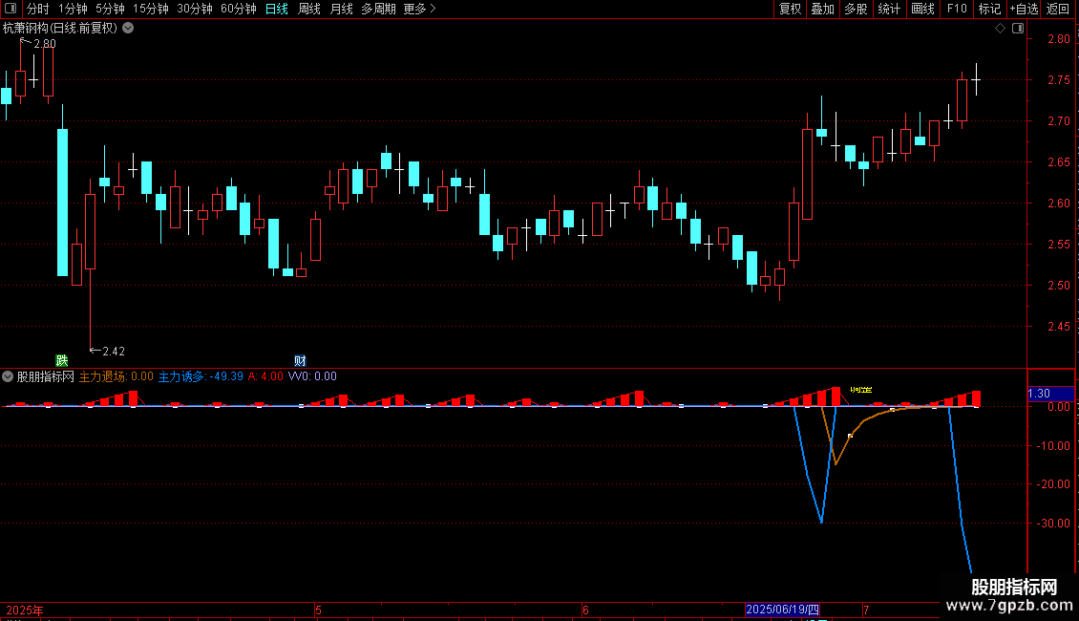1079x621 pixels.
Task: Toggle the right side panel icon
Action: click(1018, 29)
